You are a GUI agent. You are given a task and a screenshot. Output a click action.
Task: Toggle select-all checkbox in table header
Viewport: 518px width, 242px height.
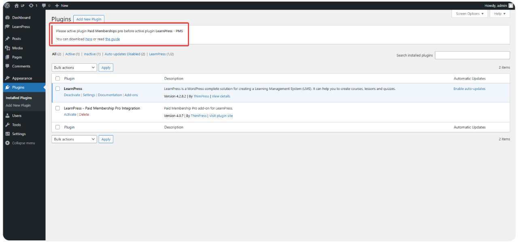pos(57,79)
